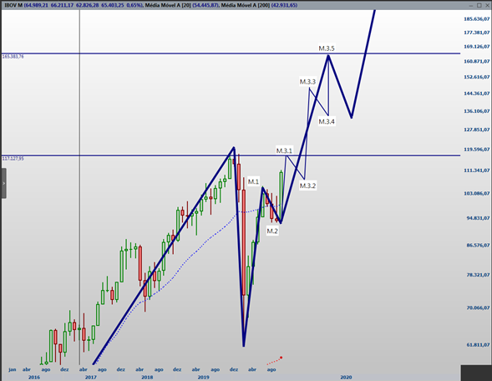
Task: Click price axis value 185.636,07
Action: (x=477, y=19)
